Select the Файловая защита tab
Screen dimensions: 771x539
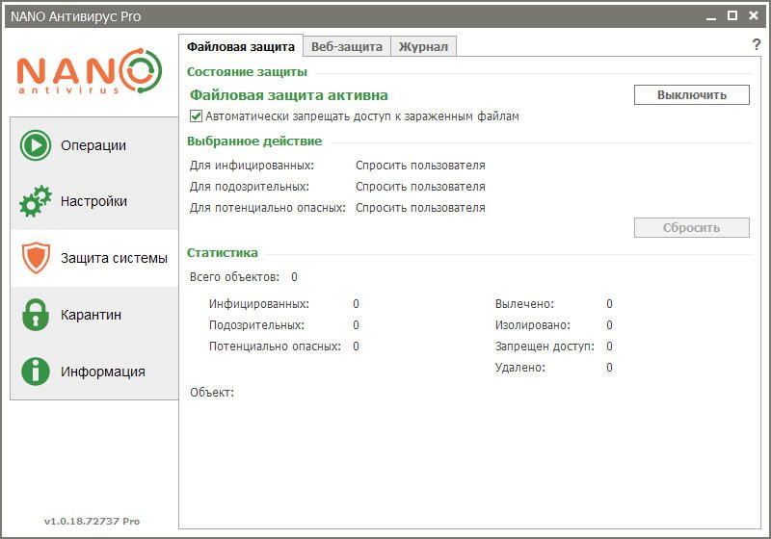[241, 46]
